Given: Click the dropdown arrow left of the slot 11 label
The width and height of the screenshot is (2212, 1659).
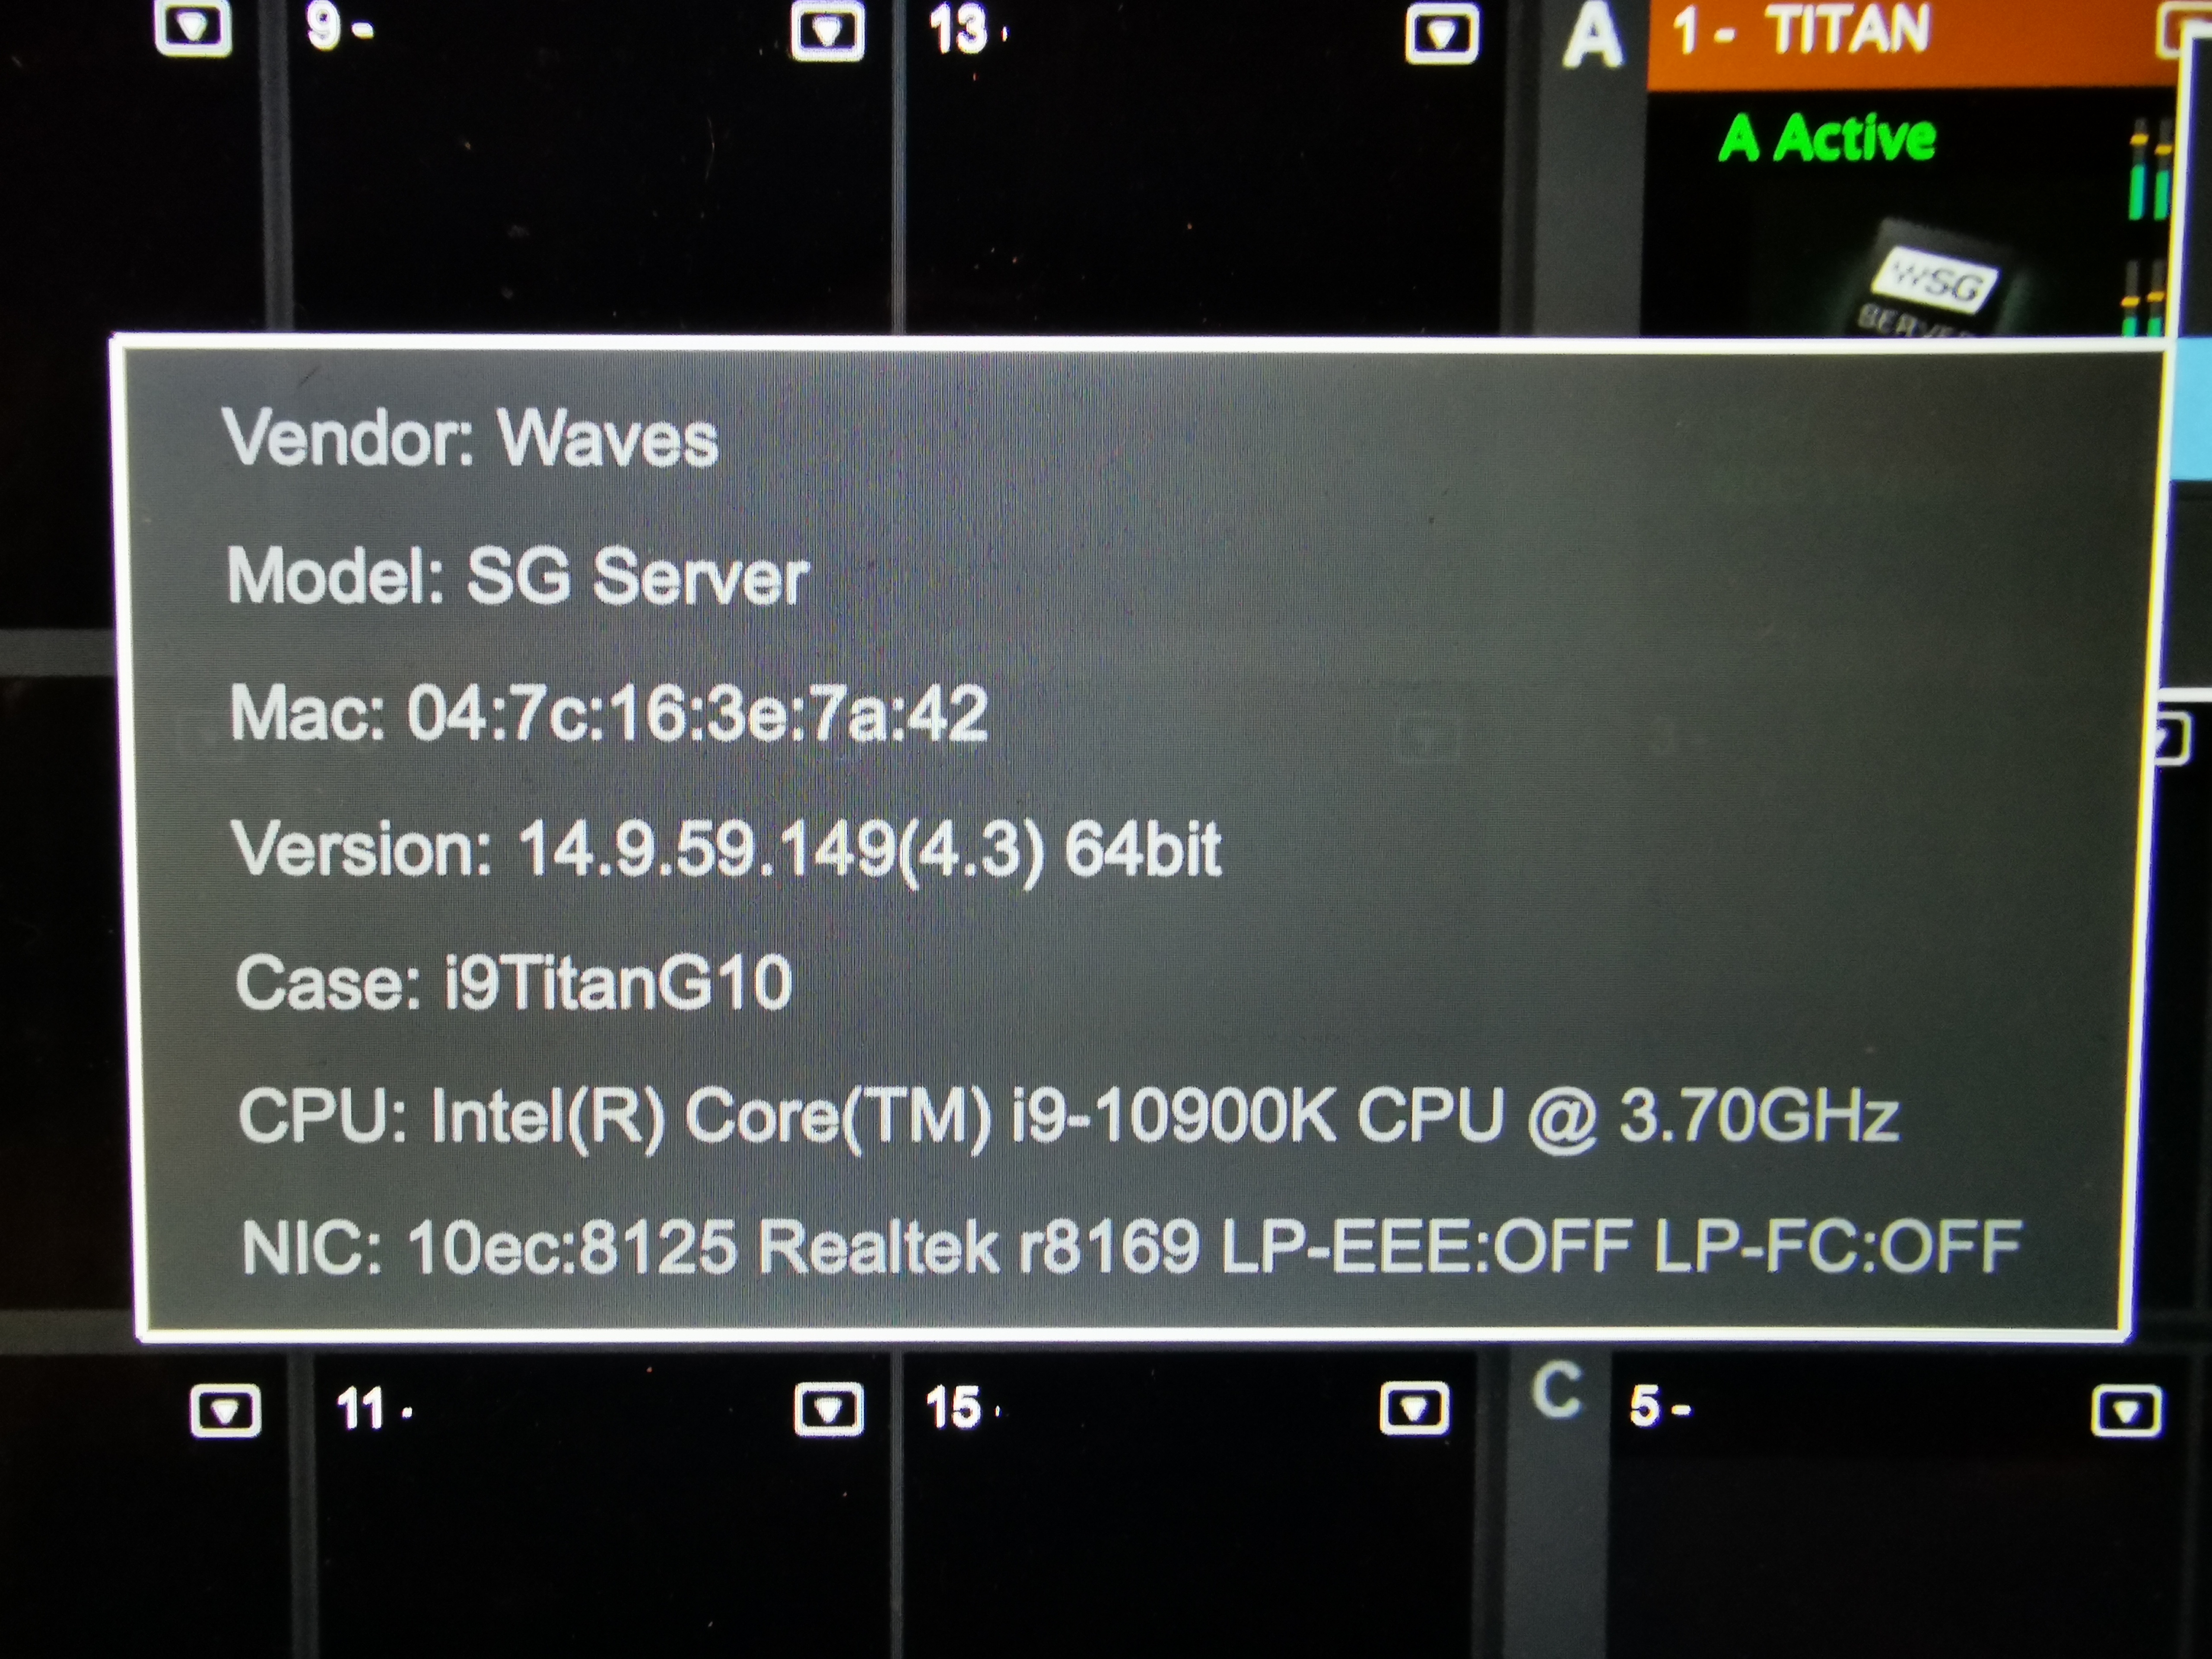Looking at the screenshot, I should 225,1410.
